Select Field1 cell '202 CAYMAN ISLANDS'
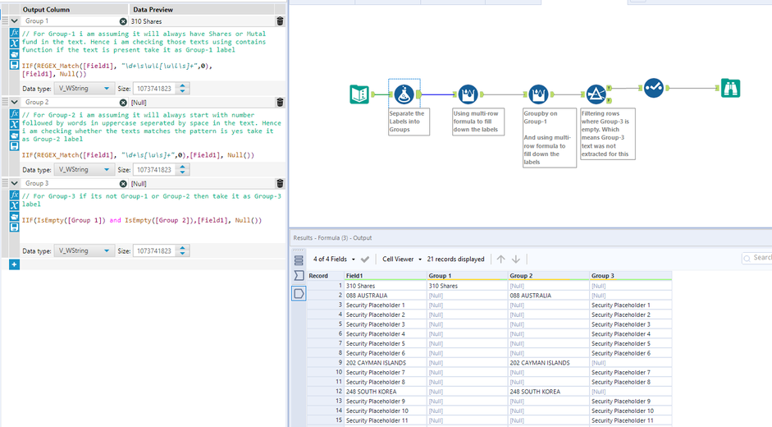Viewport: 772px width, 427px height. click(x=385, y=363)
